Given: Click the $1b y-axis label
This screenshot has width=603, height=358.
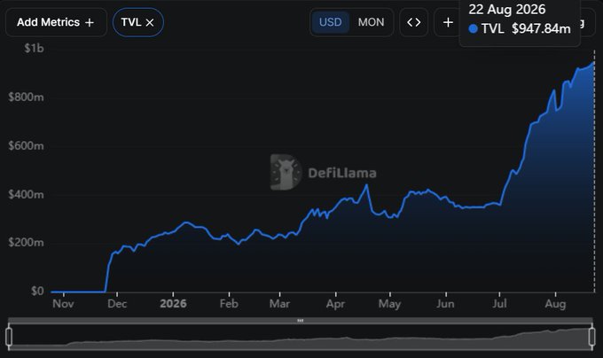Looking at the screenshot, I should point(34,49).
